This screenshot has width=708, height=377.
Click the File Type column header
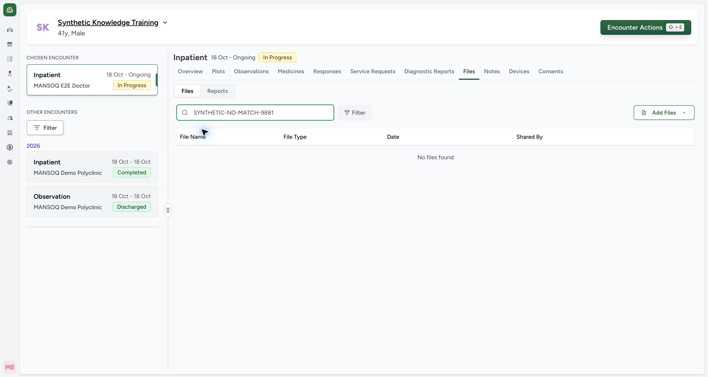coord(295,137)
